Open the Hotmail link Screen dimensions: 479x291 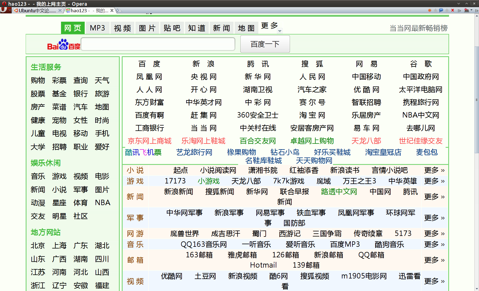[263, 265]
